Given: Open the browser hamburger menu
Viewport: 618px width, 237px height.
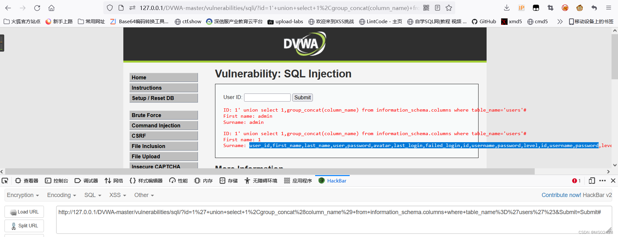Looking at the screenshot, I should [609, 8].
